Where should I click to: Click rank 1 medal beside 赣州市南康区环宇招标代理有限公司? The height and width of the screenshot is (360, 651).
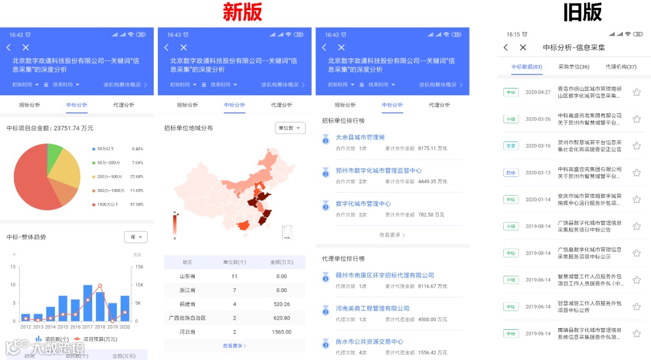pyautogui.click(x=326, y=278)
